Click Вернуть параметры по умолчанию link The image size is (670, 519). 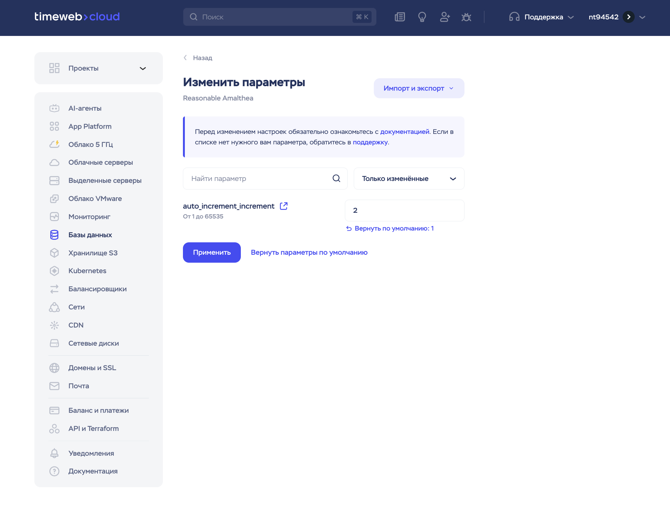(309, 253)
